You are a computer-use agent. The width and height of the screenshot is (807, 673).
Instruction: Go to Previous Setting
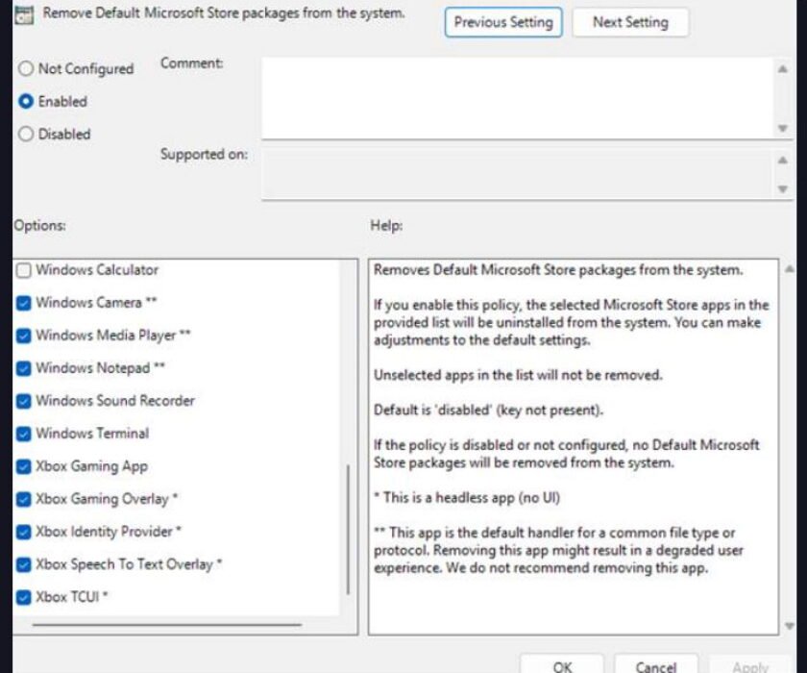click(503, 22)
